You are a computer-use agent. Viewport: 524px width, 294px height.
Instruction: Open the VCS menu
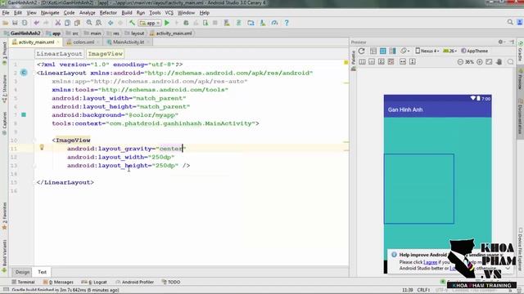(169, 13)
